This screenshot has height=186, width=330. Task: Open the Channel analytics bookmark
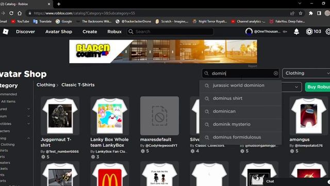(248, 21)
